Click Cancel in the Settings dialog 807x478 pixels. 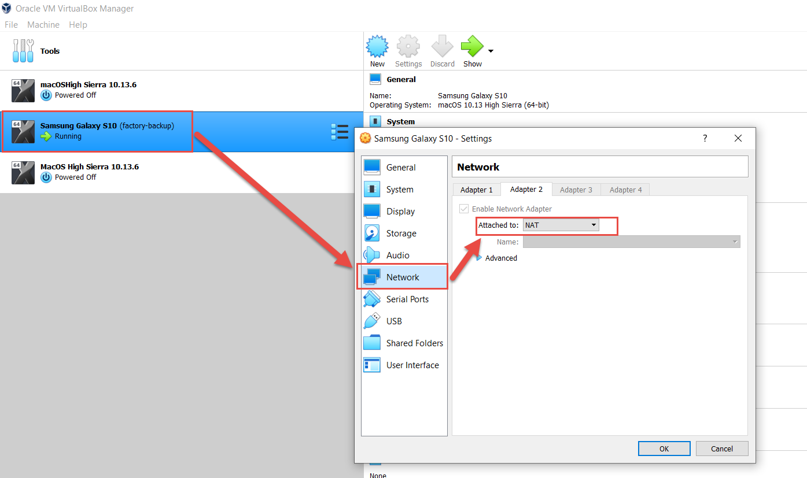(x=722, y=449)
